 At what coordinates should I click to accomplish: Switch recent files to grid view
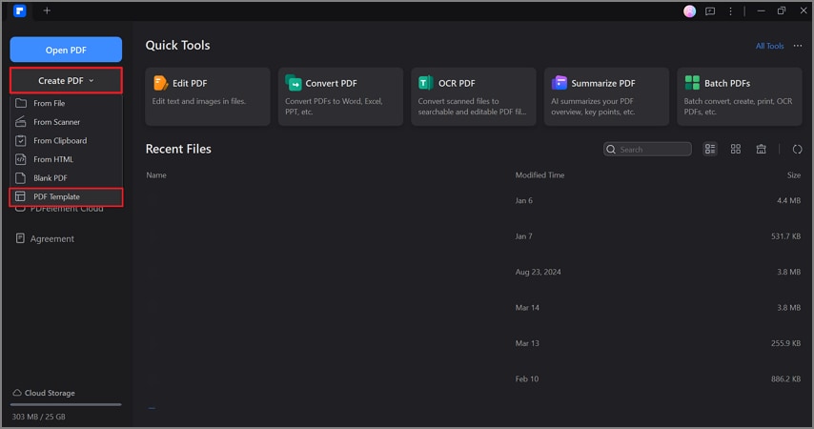point(736,149)
